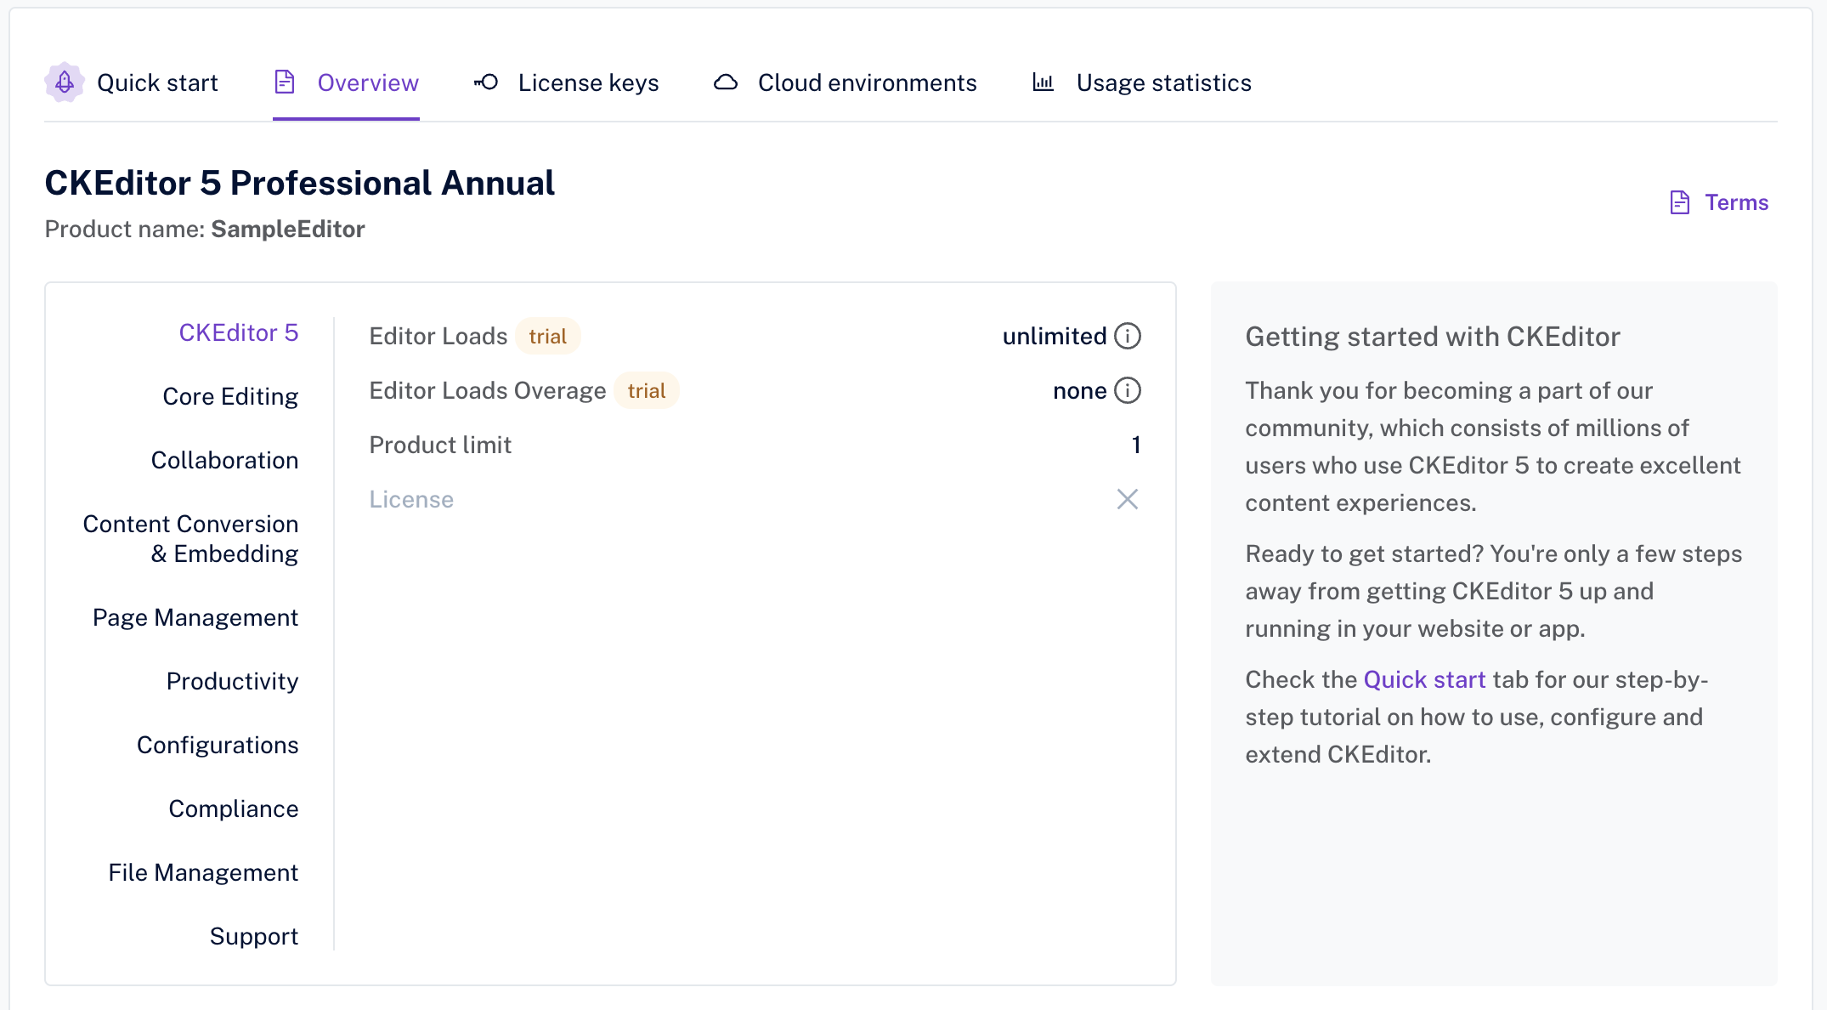Open the License keys tab
Screen dimensions: 1827x1010
click(x=566, y=82)
